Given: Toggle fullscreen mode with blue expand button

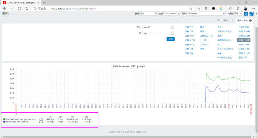Looking at the screenshot, I should coord(251,14).
